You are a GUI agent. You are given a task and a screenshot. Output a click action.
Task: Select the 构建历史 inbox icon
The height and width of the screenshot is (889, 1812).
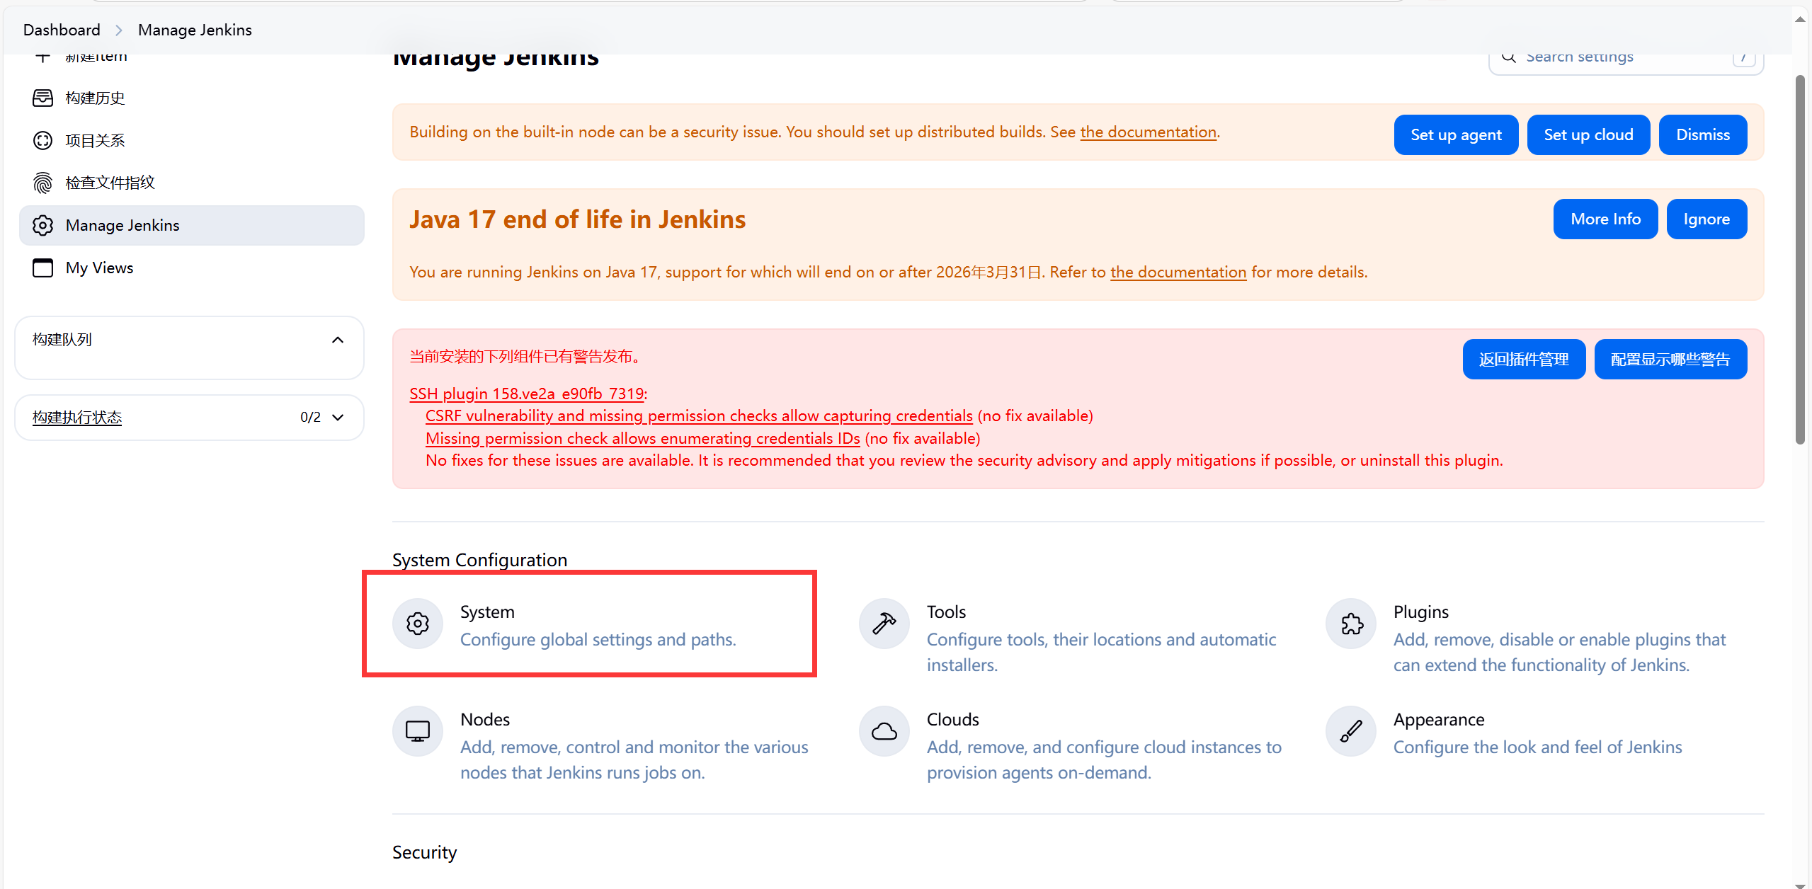(42, 98)
